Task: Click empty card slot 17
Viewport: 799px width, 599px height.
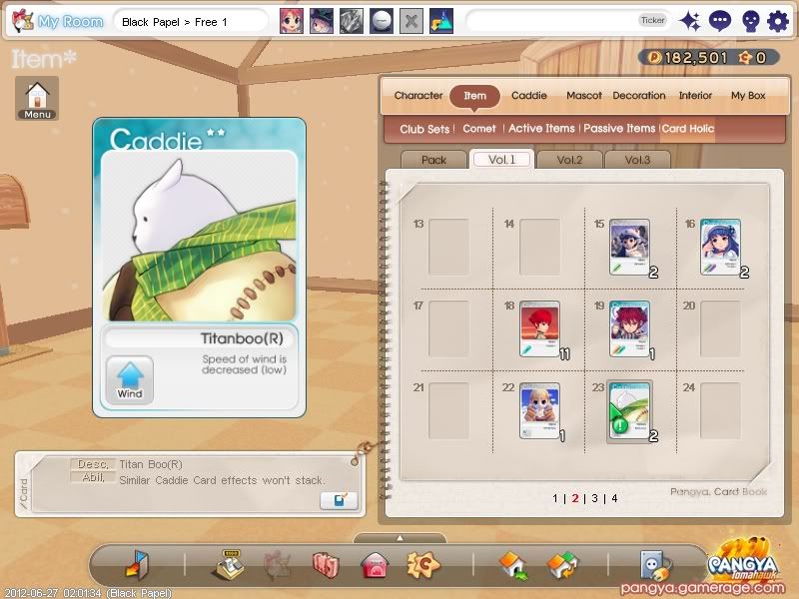Action: click(x=448, y=329)
